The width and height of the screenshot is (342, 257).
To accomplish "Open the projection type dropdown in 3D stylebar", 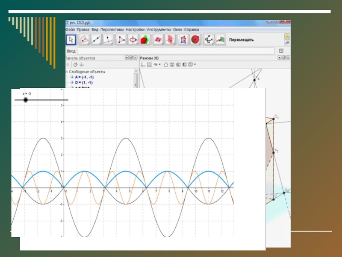I will click(195, 65).
